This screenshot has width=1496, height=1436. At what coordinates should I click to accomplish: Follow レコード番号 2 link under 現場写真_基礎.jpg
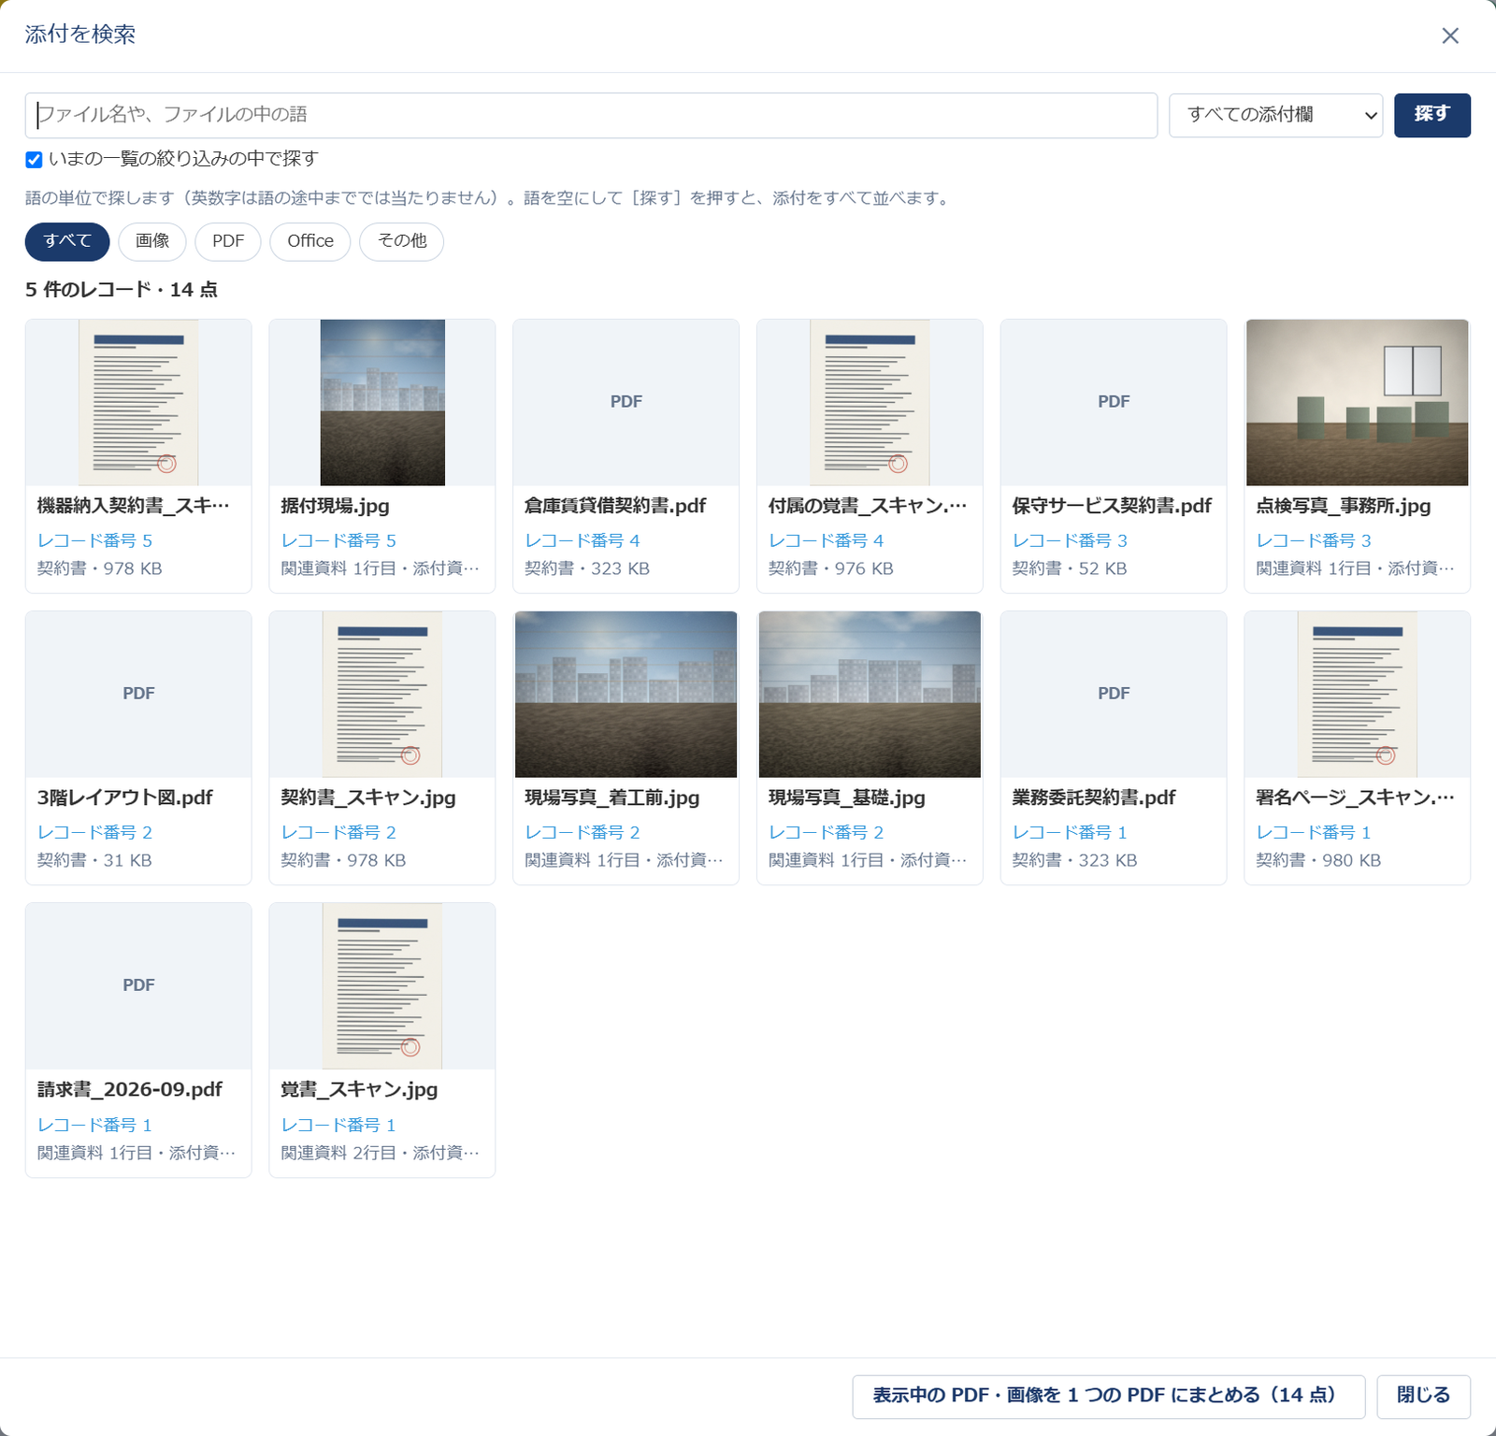pos(826,832)
